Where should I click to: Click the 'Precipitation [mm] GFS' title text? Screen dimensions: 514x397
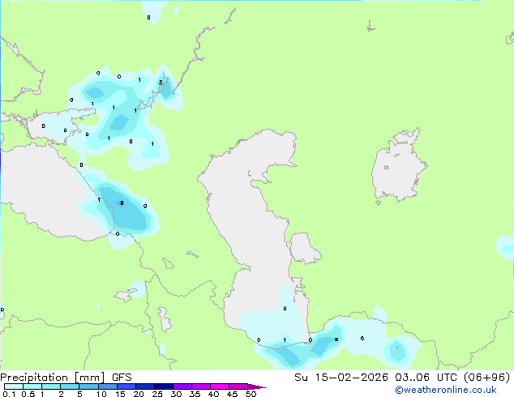(x=66, y=378)
